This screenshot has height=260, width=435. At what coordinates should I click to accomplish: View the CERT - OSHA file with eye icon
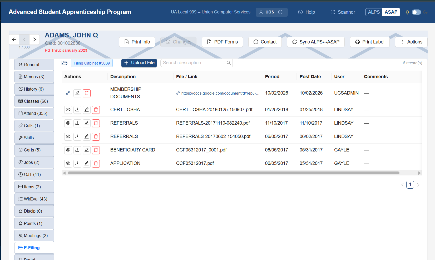(68, 110)
